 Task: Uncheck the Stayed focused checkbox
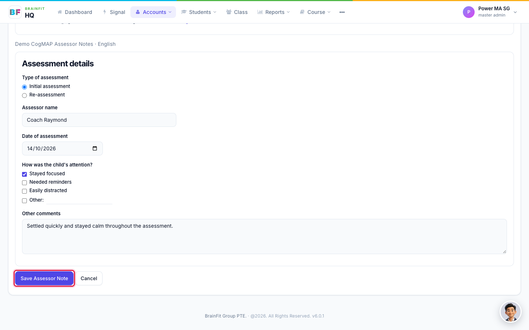tap(25, 174)
